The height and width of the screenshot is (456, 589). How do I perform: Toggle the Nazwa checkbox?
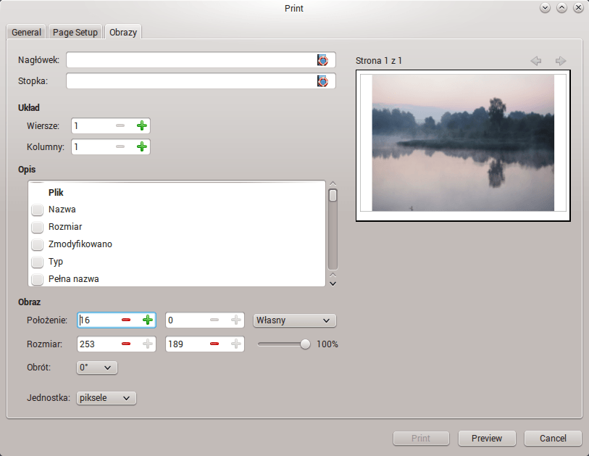[37, 210]
